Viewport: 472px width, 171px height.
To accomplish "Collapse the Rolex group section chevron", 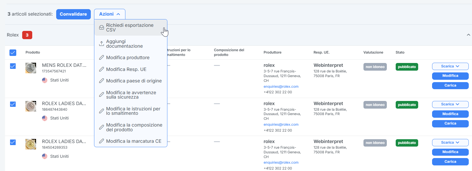I will click(468, 35).
